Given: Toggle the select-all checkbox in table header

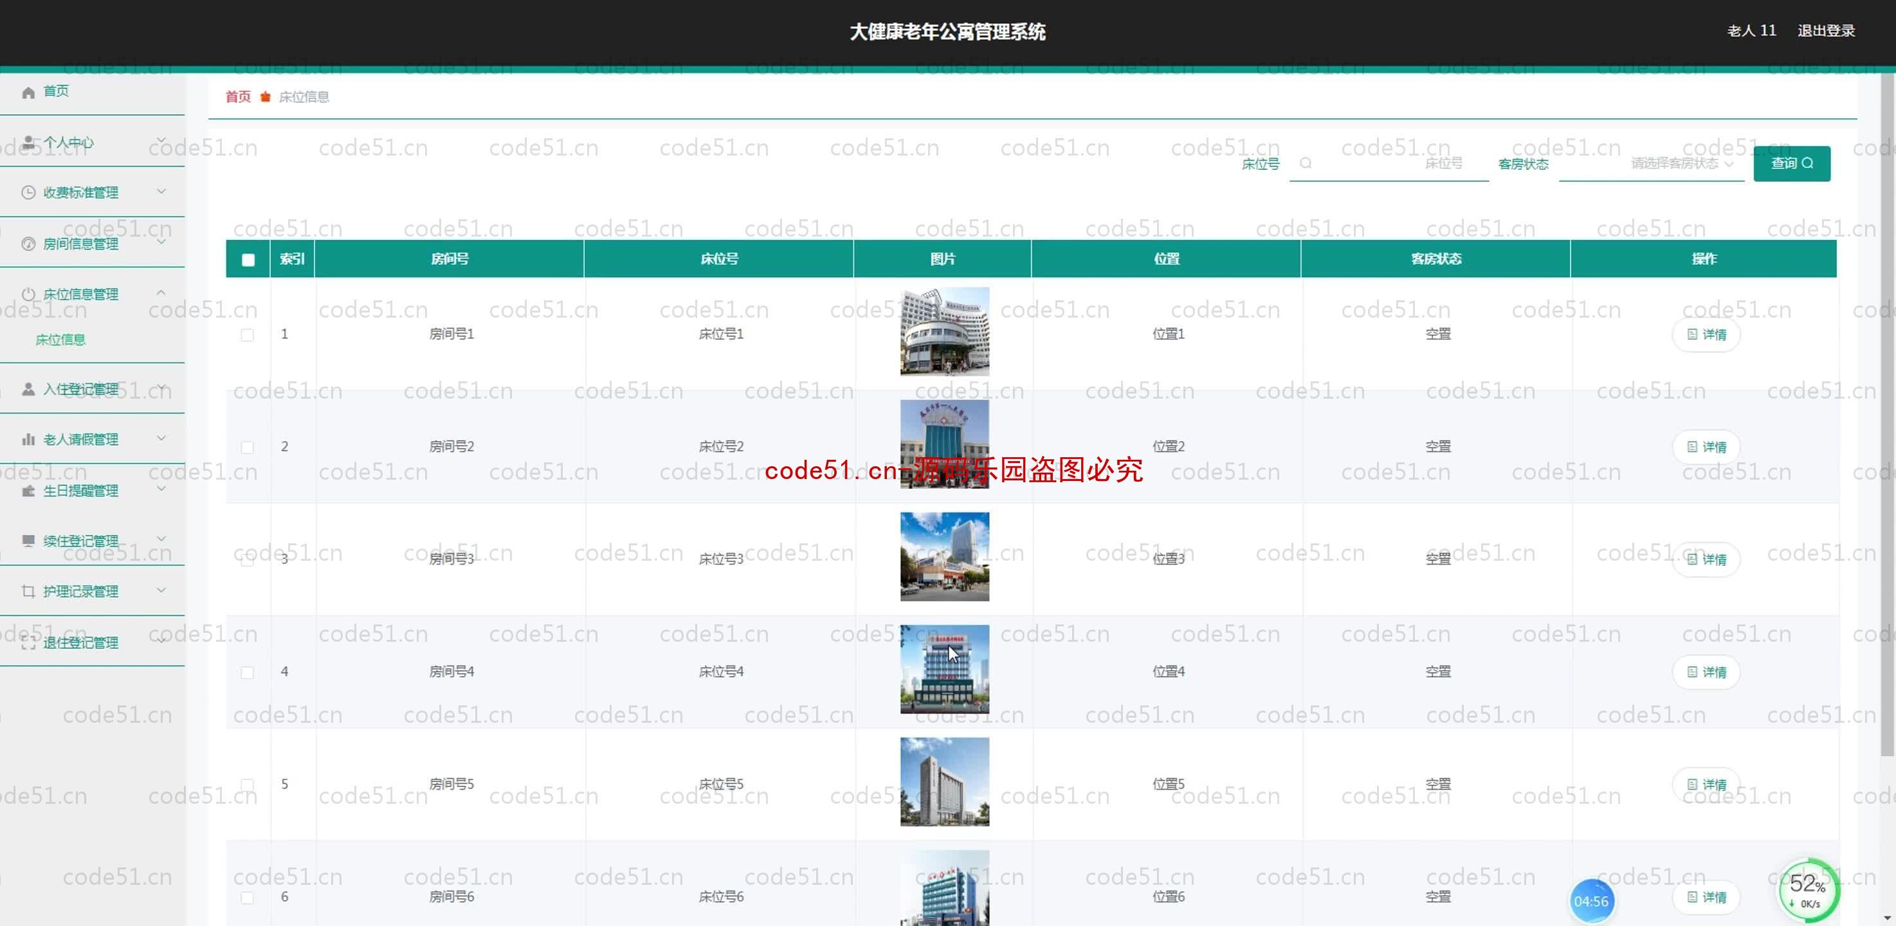Looking at the screenshot, I should (248, 259).
